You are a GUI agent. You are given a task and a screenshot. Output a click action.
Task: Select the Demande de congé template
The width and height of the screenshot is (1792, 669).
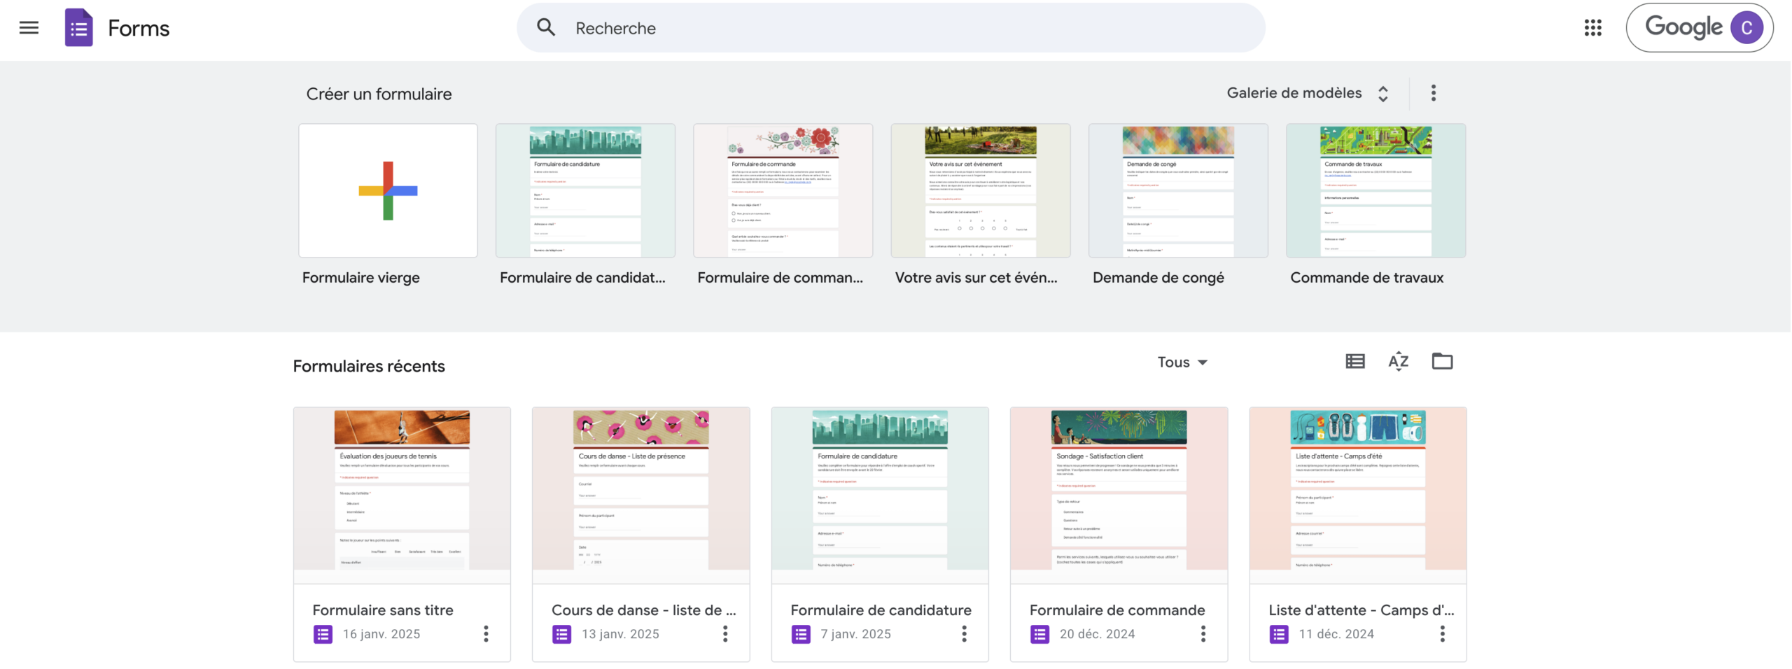click(1177, 191)
